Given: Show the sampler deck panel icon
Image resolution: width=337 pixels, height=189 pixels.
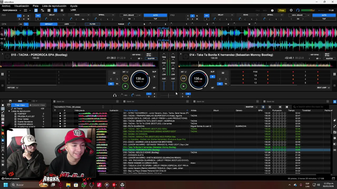Looking at the screenshot, I should click(42, 10).
